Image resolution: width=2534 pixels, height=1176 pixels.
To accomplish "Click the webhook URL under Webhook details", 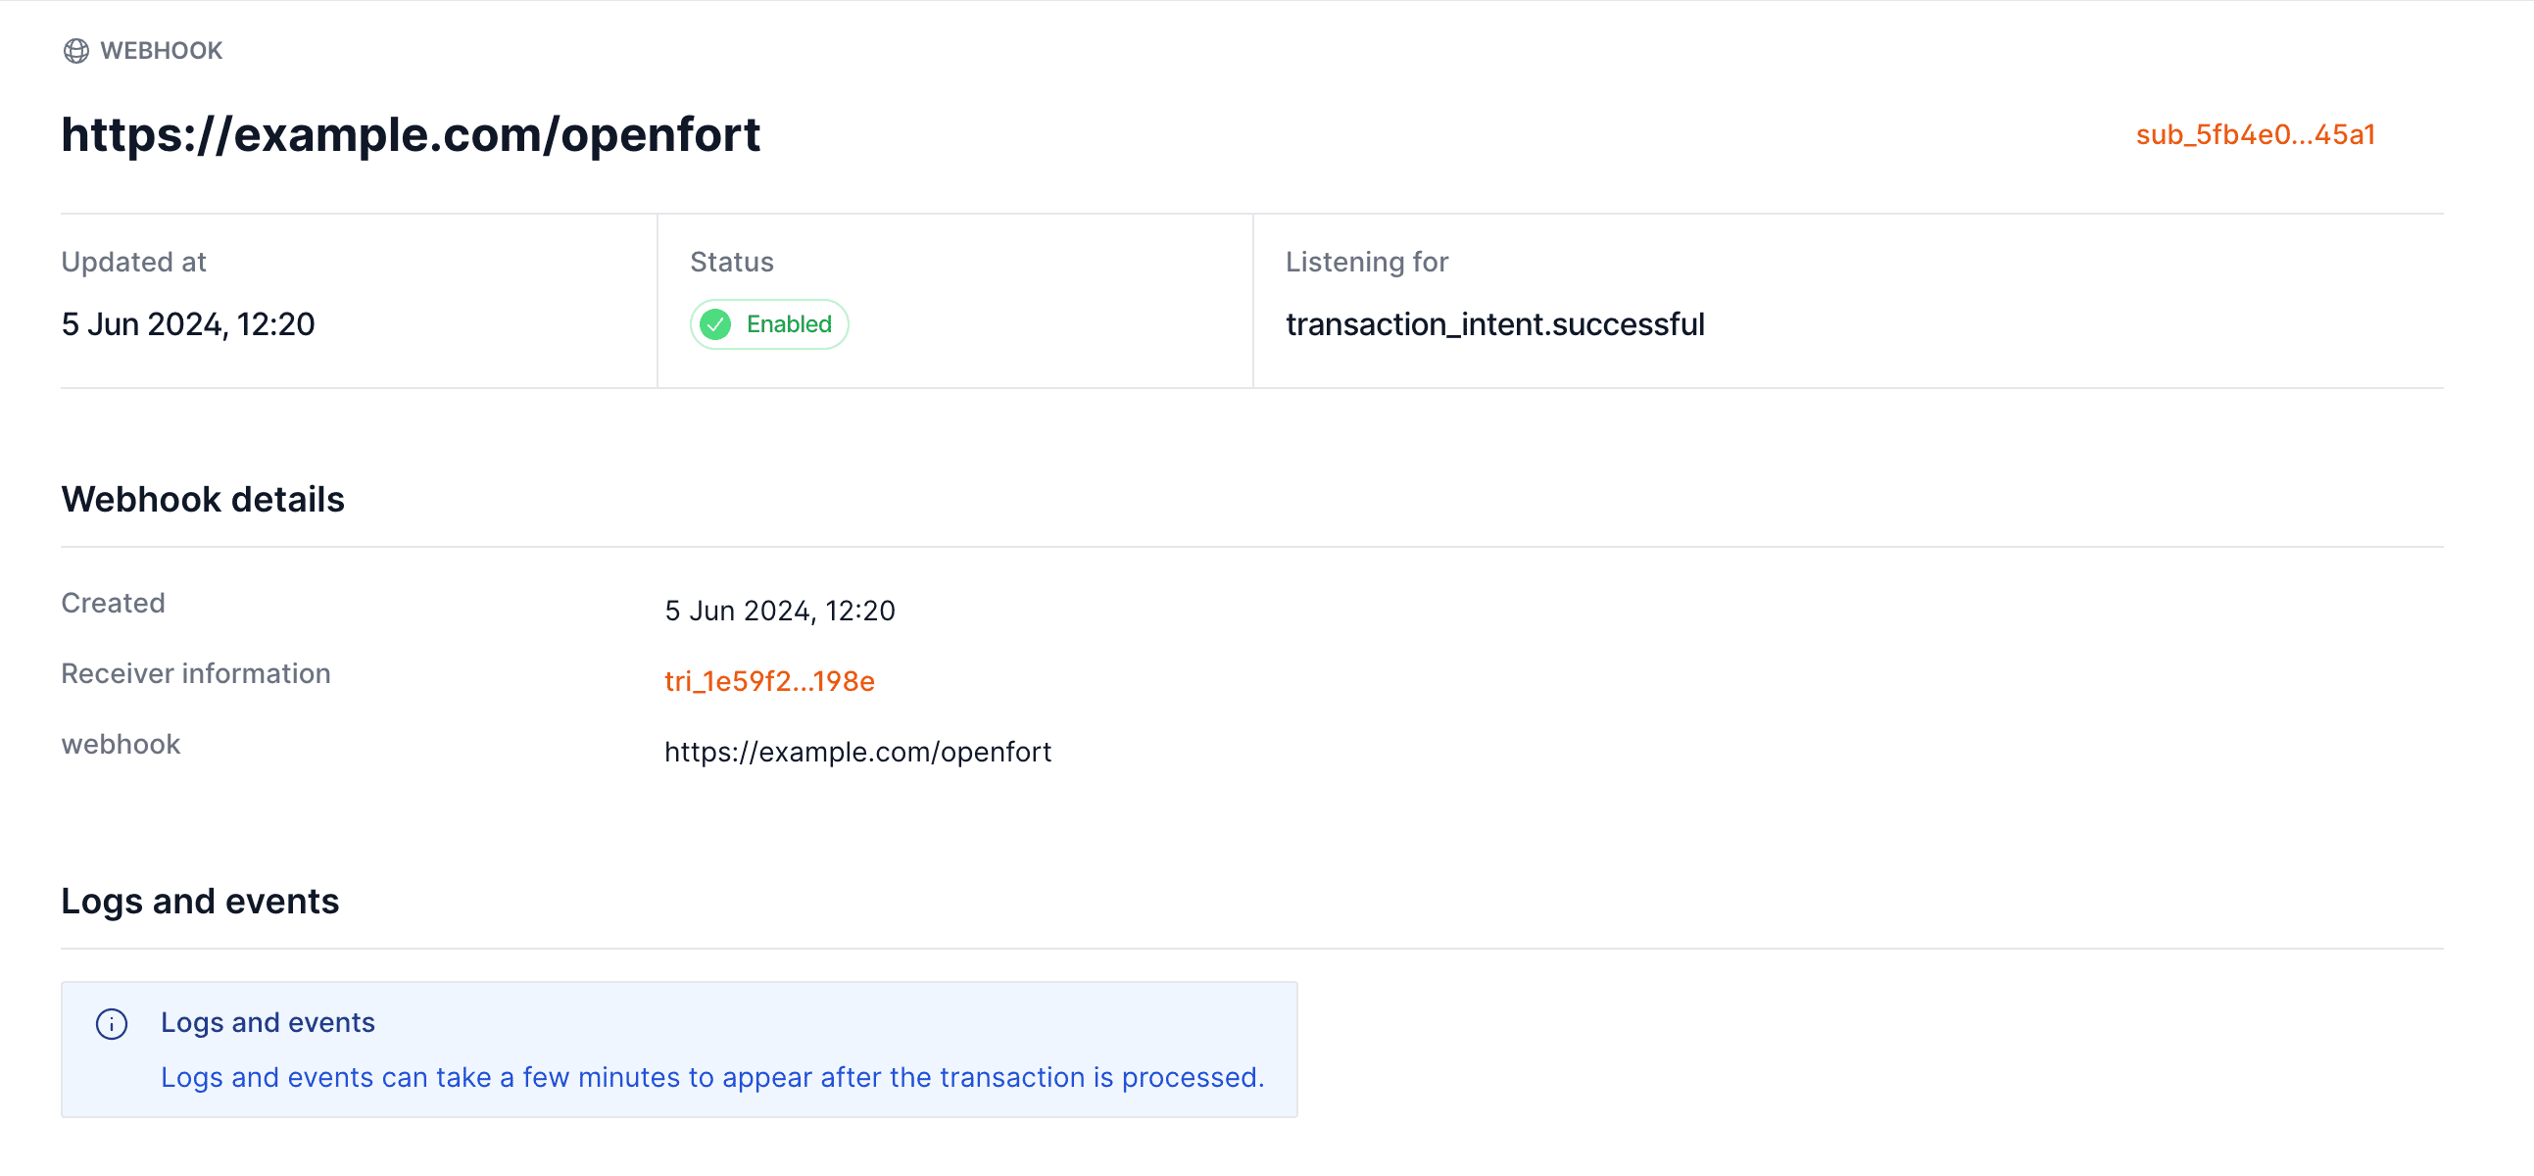I will pos(856,751).
